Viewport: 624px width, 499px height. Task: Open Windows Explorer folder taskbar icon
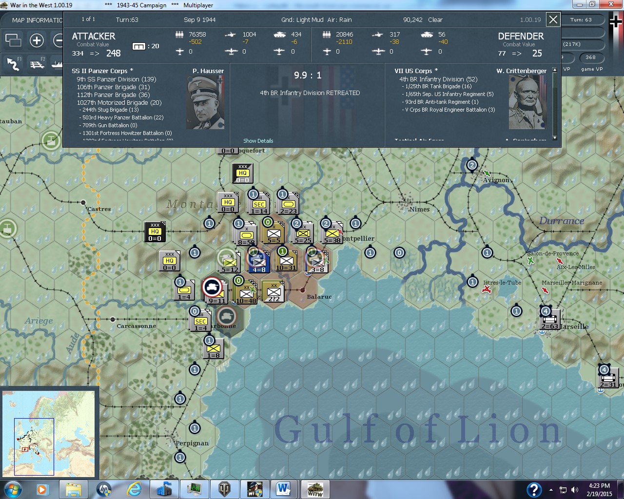pyautogui.click(x=74, y=489)
